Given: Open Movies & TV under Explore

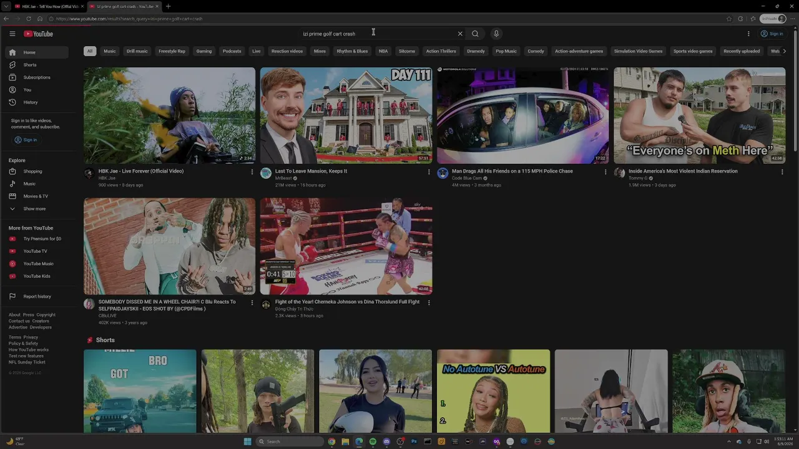Looking at the screenshot, I should (x=37, y=196).
